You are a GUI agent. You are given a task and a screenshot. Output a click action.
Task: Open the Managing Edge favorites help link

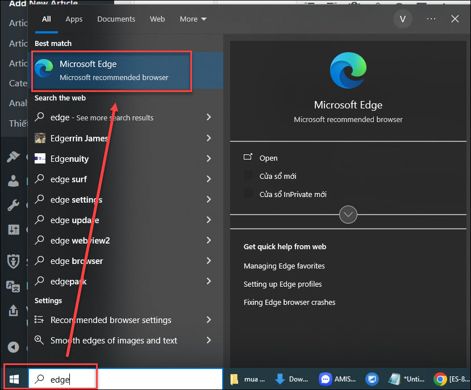(284, 266)
